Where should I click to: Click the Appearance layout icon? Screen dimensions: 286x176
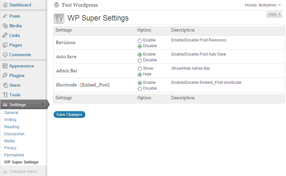click(x=5, y=66)
